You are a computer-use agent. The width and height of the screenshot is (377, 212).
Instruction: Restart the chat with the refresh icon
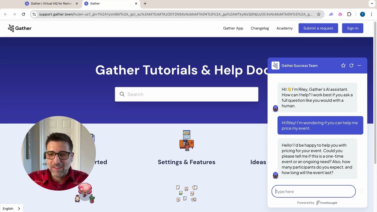[351, 66]
